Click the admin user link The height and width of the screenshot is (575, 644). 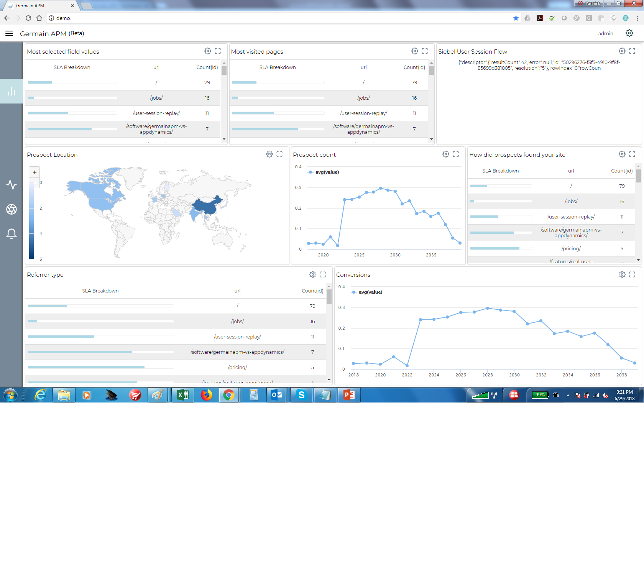[x=605, y=34]
